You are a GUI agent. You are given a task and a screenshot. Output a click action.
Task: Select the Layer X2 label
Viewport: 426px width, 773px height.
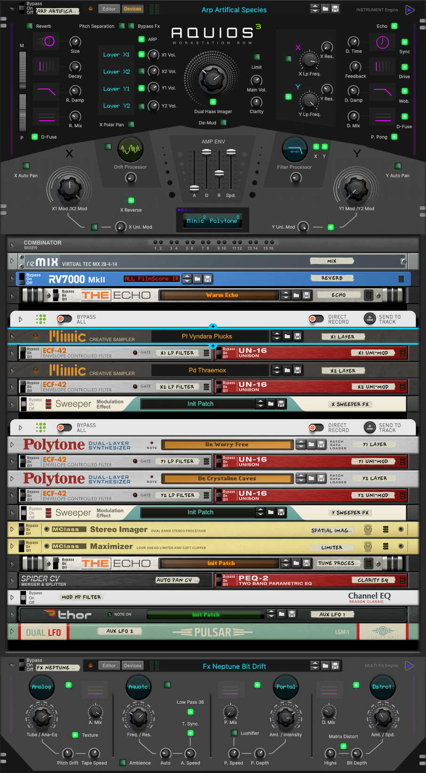[x=116, y=72]
